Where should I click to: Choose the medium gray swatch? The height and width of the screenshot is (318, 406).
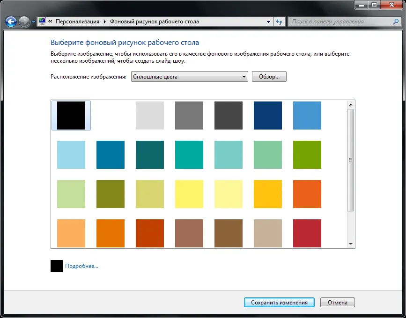click(x=189, y=116)
